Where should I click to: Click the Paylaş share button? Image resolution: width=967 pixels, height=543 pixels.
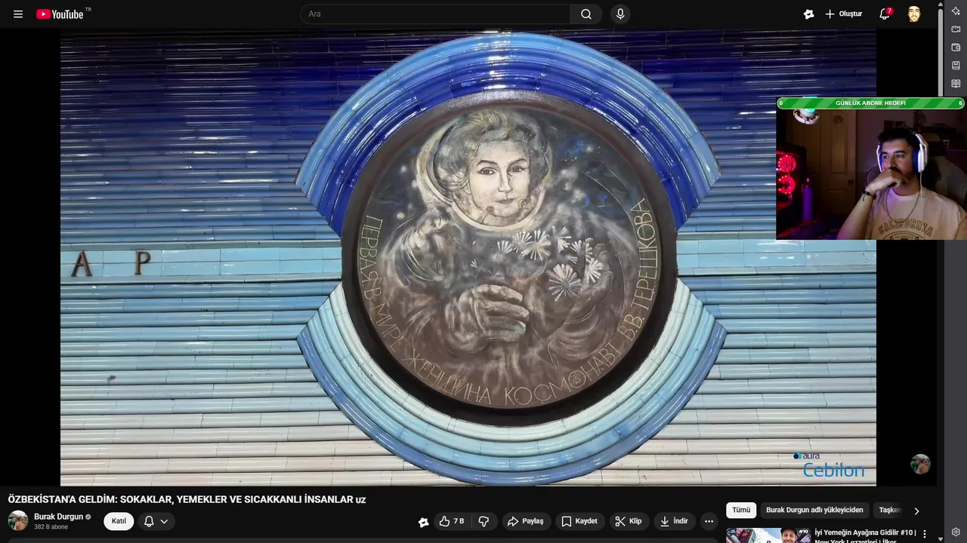(x=525, y=521)
